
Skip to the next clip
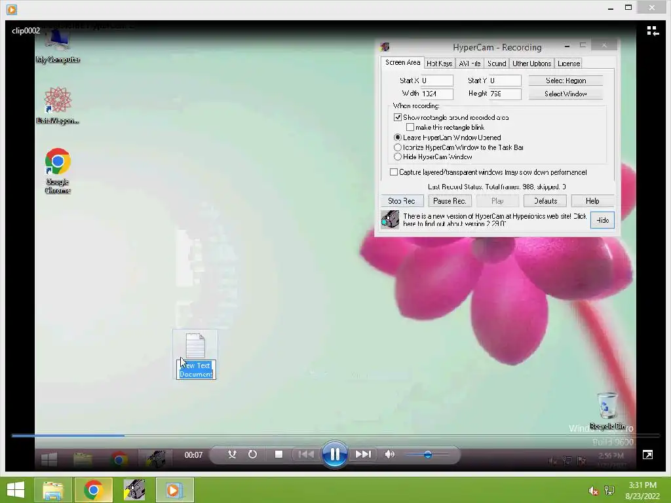click(x=363, y=455)
